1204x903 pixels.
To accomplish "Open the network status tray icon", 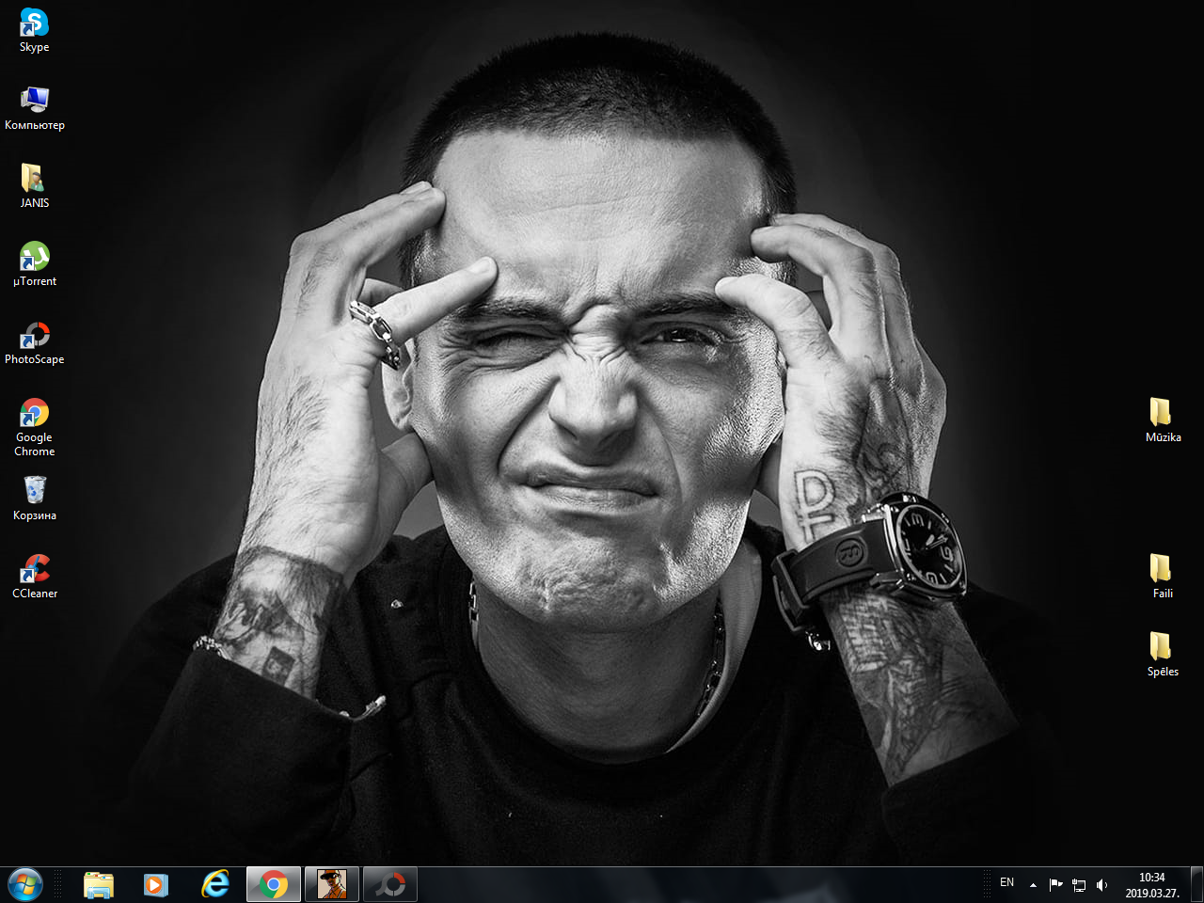I will (x=1079, y=885).
